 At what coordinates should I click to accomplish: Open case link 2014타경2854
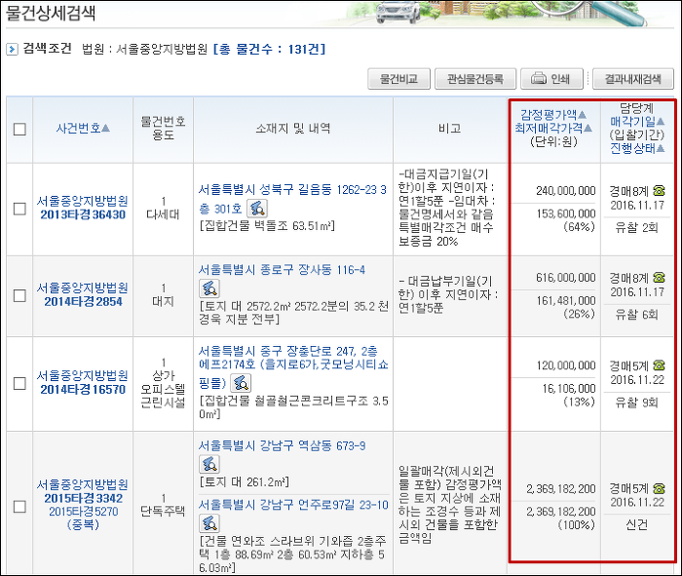pyautogui.click(x=83, y=301)
